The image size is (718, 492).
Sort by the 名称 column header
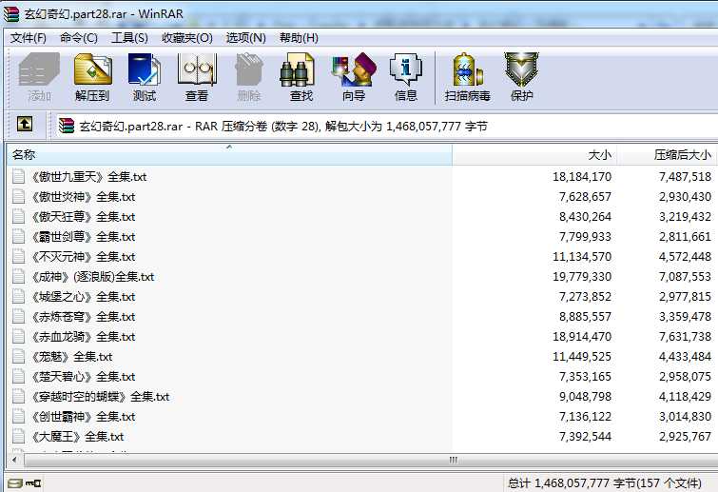pyautogui.click(x=229, y=155)
